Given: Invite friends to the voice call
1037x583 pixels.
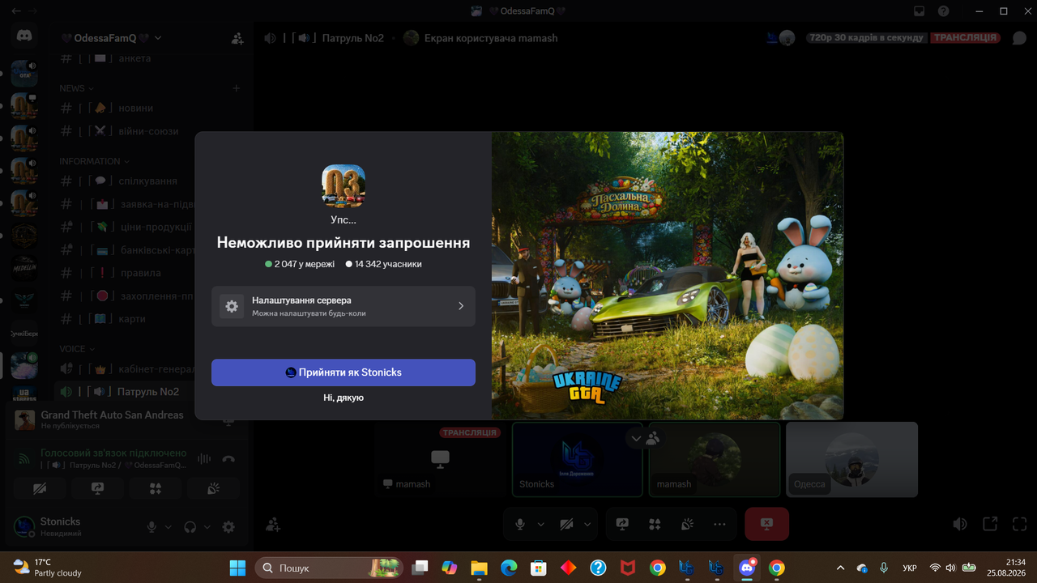Looking at the screenshot, I should pos(273,525).
